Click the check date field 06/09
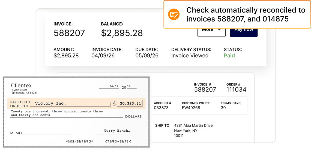 (114, 86)
